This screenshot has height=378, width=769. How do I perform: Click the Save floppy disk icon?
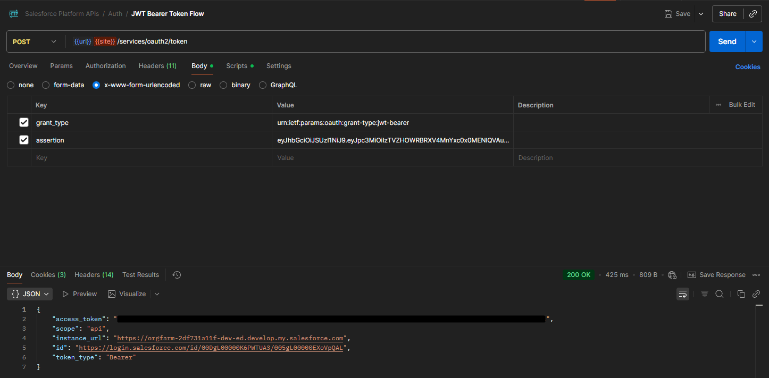point(668,14)
